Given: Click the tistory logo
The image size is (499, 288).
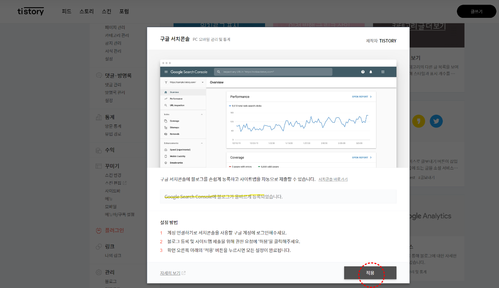Looking at the screenshot, I should tap(31, 11).
